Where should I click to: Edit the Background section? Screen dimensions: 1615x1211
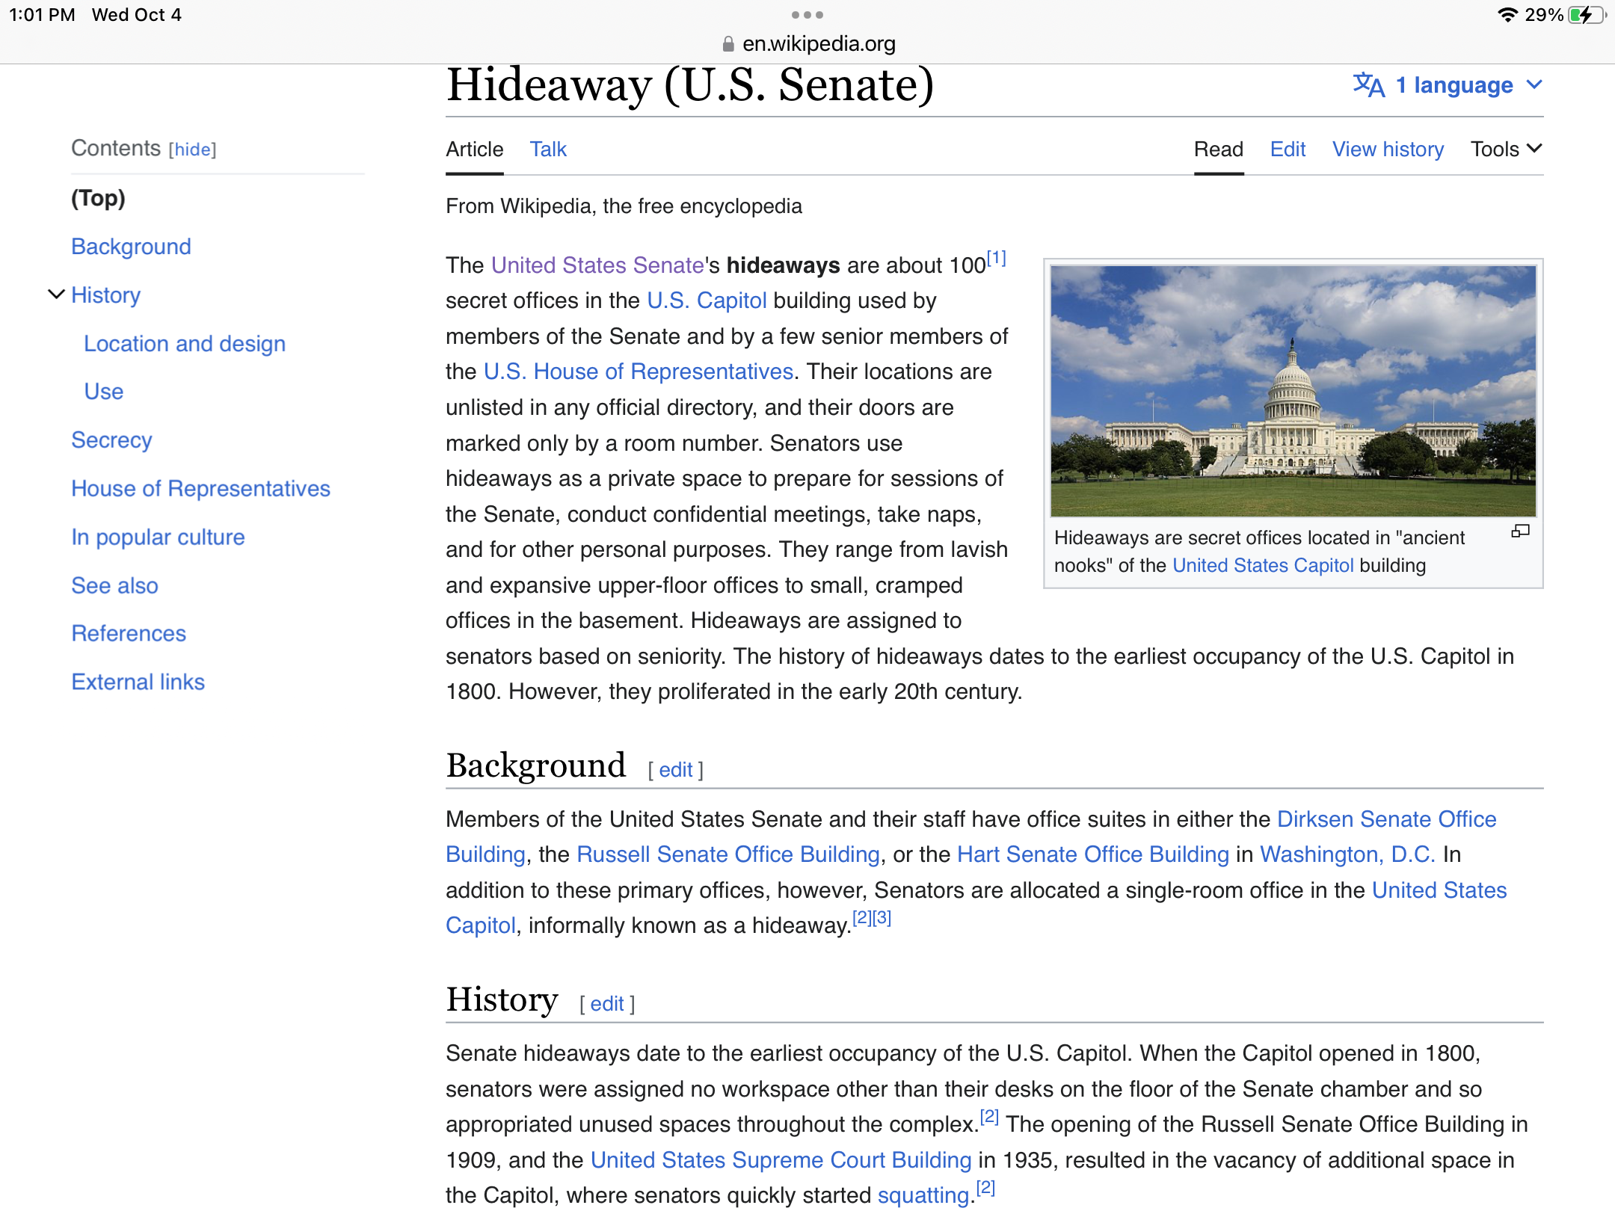pyautogui.click(x=676, y=770)
